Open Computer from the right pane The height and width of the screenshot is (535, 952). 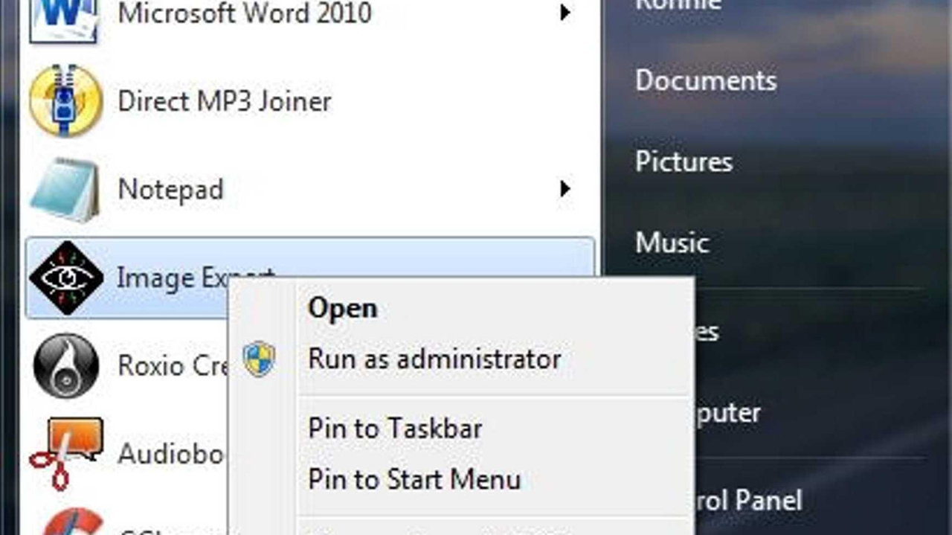pos(727,412)
